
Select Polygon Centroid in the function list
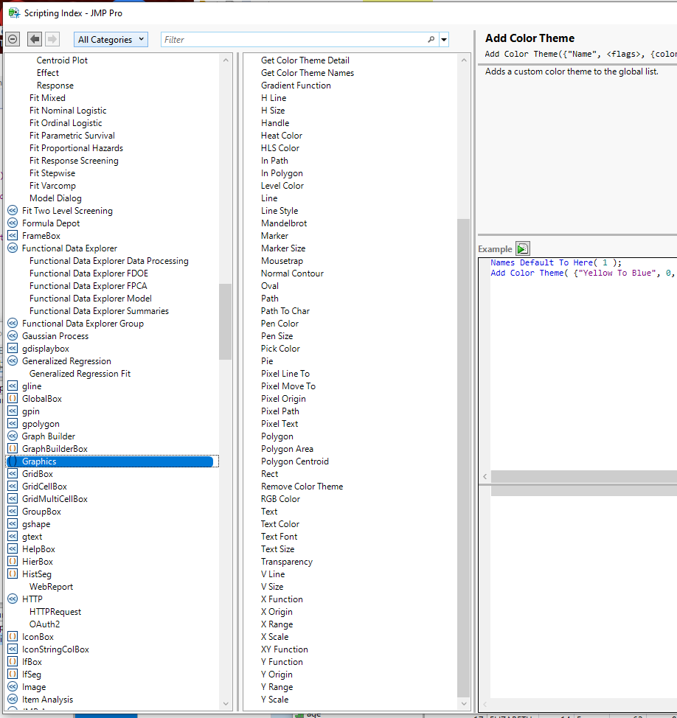click(295, 461)
